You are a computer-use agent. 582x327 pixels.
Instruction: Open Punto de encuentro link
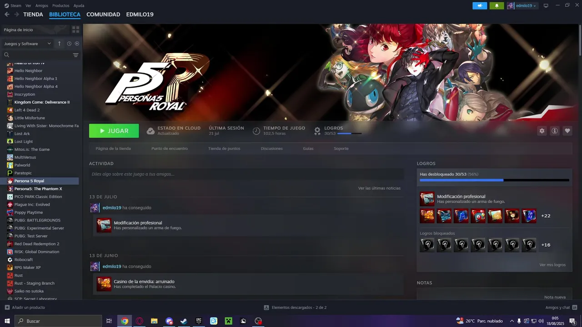coord(170,149)
